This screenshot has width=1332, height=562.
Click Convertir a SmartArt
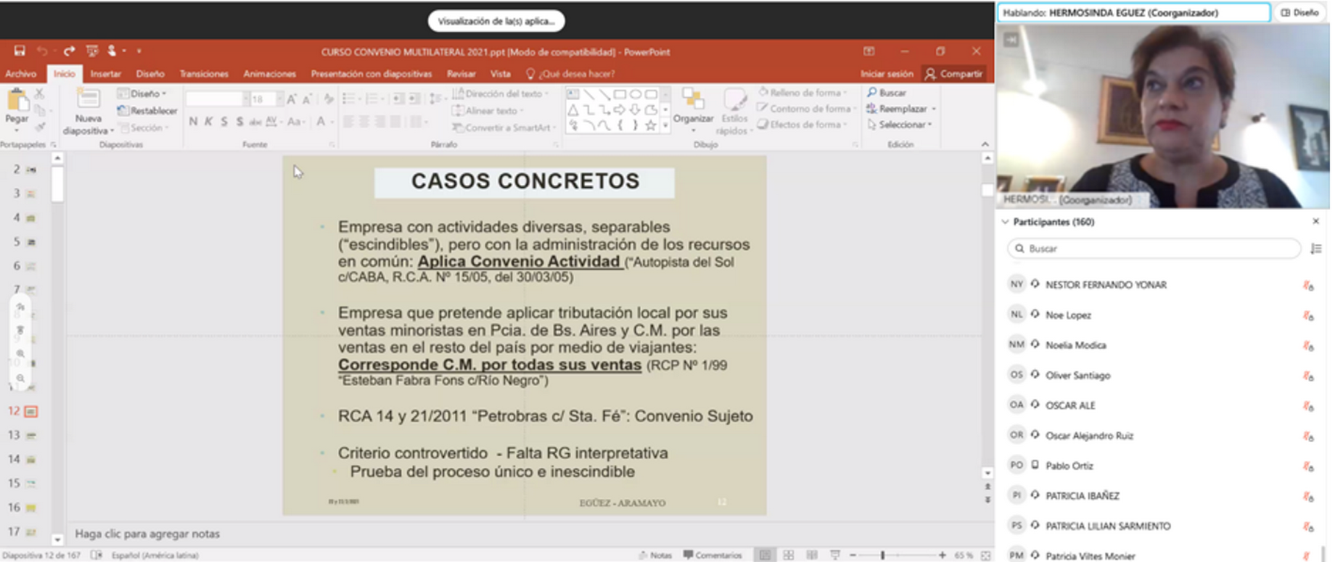(x=504, y=128)
